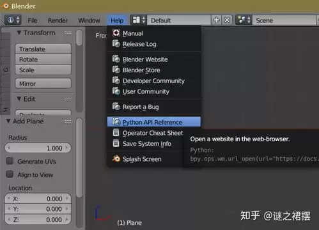Click the Python API Reference web icon

[x=116, y=122]
